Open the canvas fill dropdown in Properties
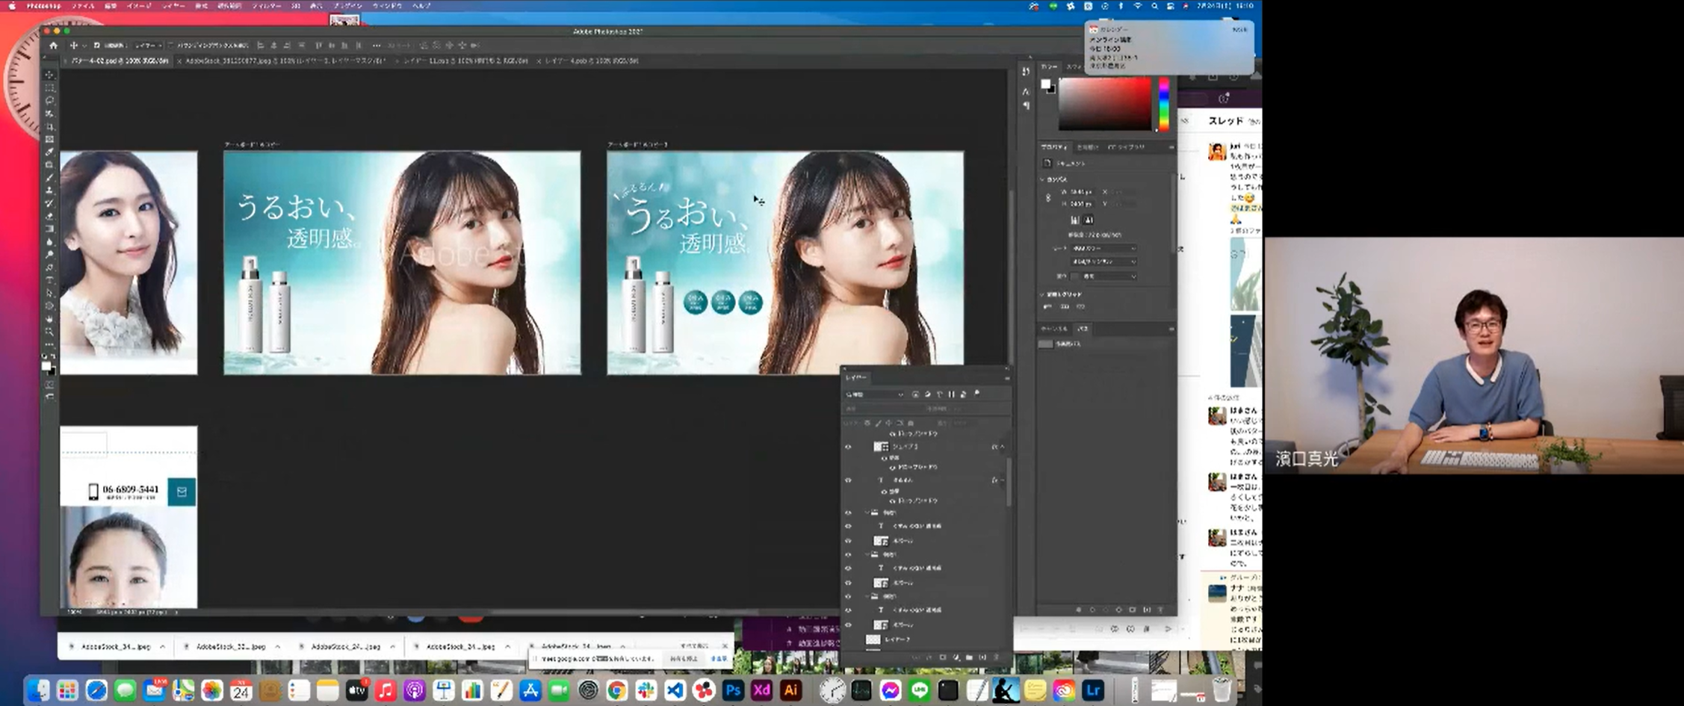 pos(1109,276)
